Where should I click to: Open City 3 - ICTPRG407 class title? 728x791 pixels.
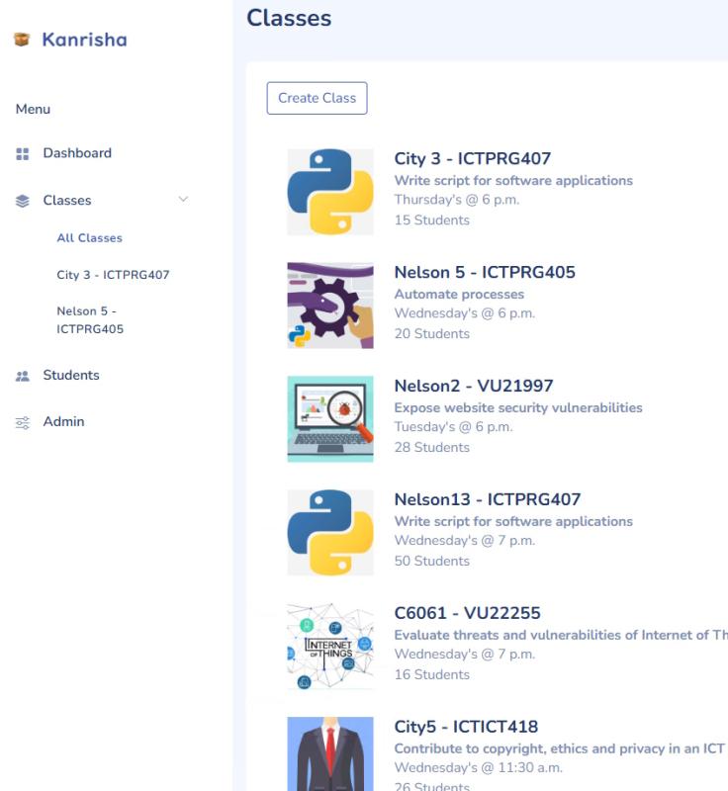472,158
